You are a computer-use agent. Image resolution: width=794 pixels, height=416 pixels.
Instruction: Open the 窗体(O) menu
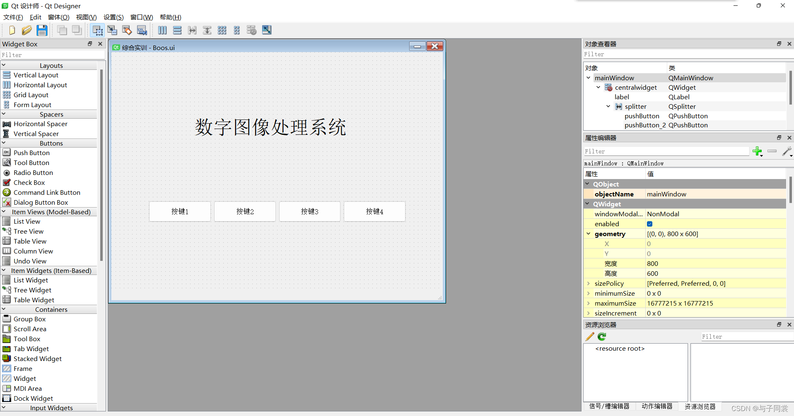click(58, 17)
